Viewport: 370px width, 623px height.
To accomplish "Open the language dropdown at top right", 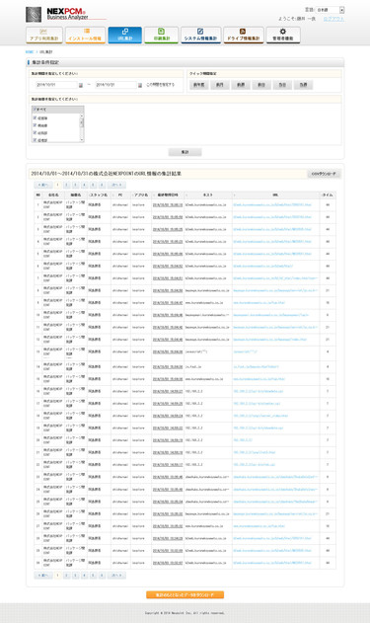I will click(330, 10).
